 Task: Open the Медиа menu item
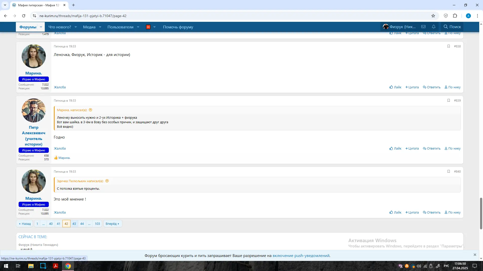89,27
